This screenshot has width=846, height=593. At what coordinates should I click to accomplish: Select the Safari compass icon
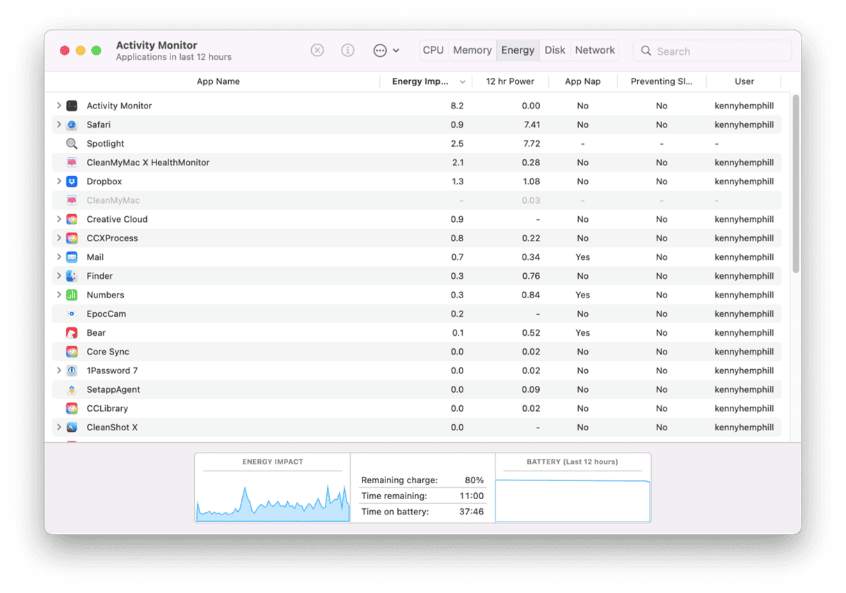[x=72, y=124]
